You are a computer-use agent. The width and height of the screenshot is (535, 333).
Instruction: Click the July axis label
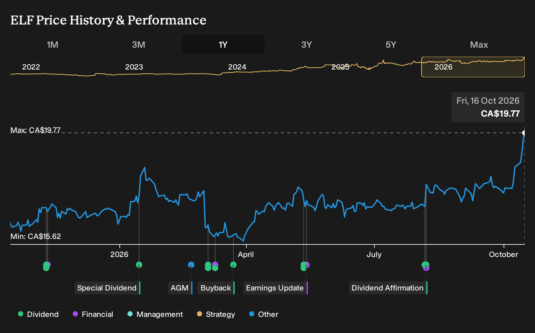pos(374,254)
